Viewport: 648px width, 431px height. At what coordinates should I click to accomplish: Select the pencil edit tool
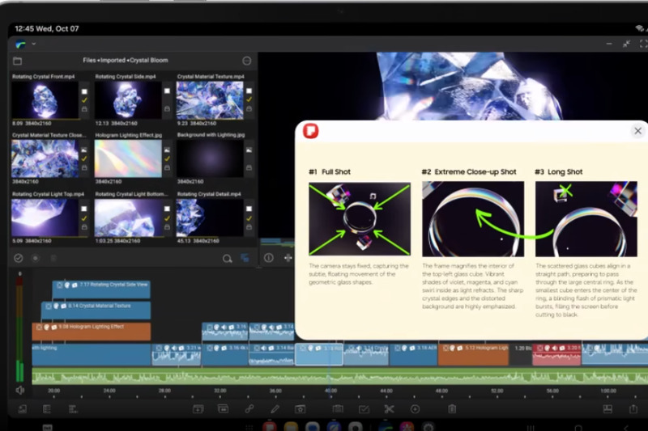click(x=275, y=408)
